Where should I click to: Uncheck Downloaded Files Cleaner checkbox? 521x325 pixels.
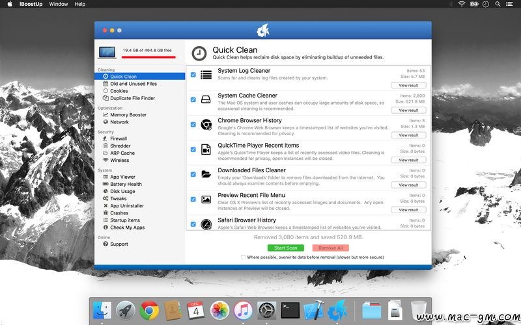(x=193, y=174)
